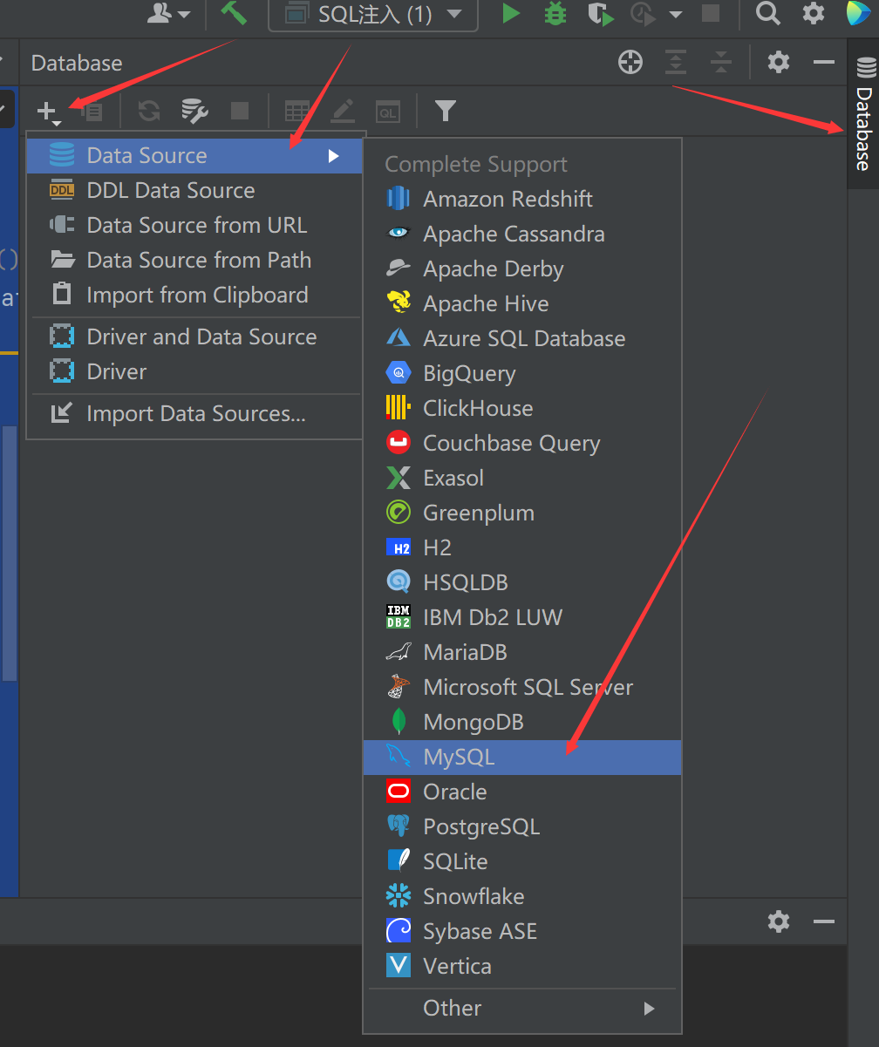This screenshot has width=879, height=1047.
Task: Open bottom panel settings gear icon
Action: pos(779,921)
